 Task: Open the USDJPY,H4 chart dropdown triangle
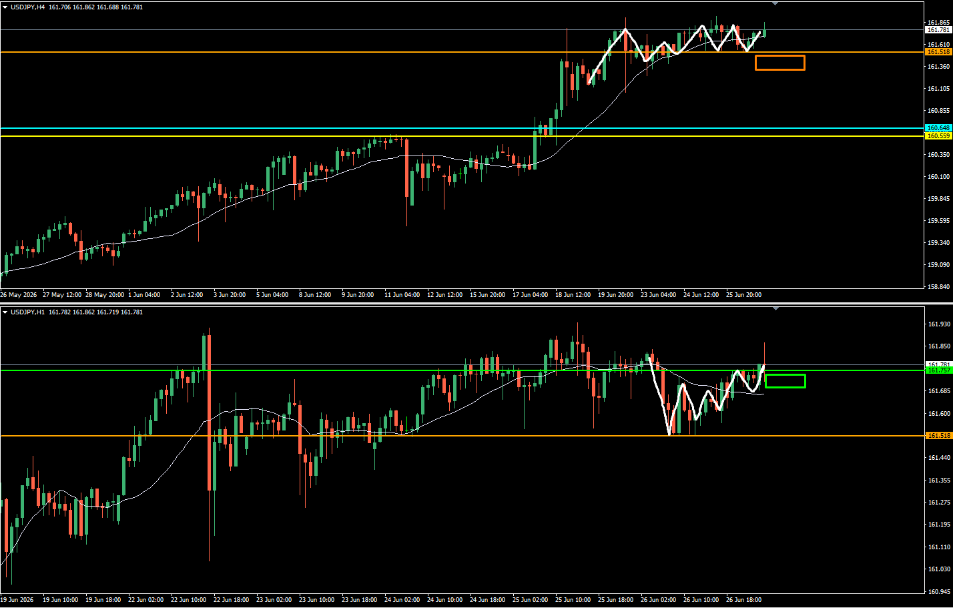(5, 7)
